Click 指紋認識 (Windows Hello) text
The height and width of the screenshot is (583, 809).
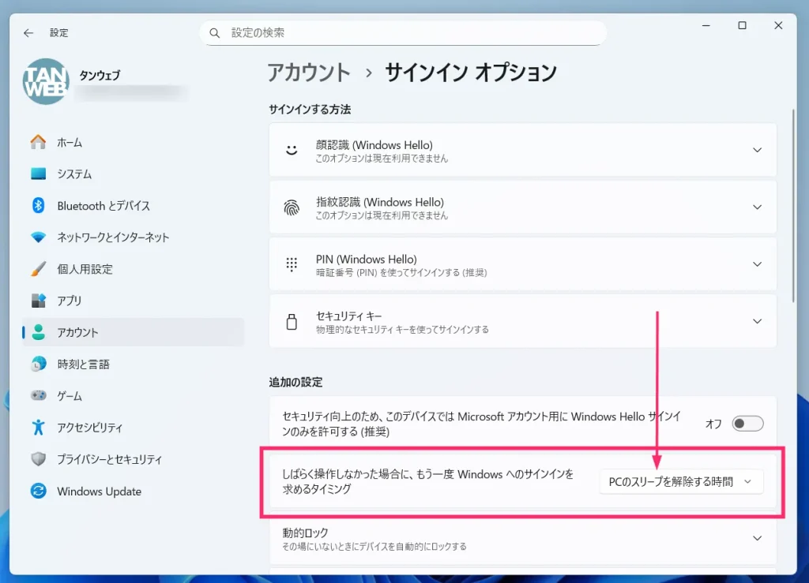tap(380, 203)
